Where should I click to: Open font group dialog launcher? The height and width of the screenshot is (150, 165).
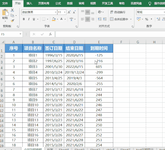pyautogui.click(x=76, y=27)
